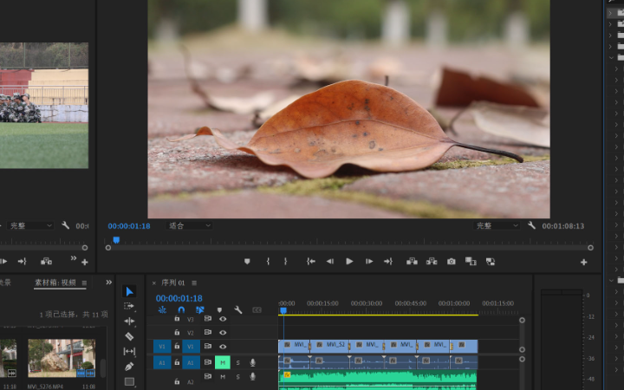The width and height of the screenshot is (624, 390).
Task: Open Source monitor button editor plus
Action: click(85, 262)
